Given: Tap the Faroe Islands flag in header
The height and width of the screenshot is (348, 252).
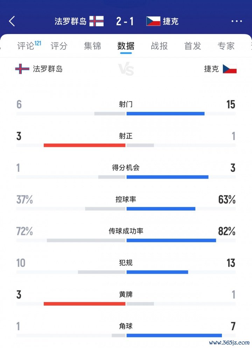Looking at the screenshot, I should pyautogui.click(x=96, y=21).
